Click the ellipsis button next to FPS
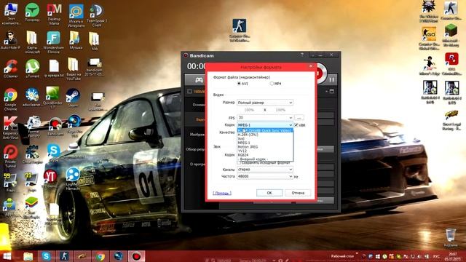 [x=299, y=118]
